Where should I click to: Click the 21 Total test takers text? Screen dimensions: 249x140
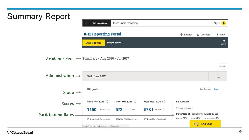click(184, 108)
